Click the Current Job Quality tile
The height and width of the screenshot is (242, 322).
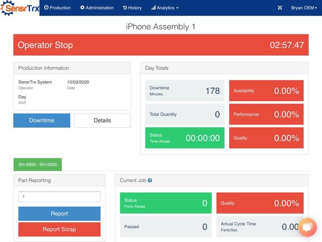260,203
